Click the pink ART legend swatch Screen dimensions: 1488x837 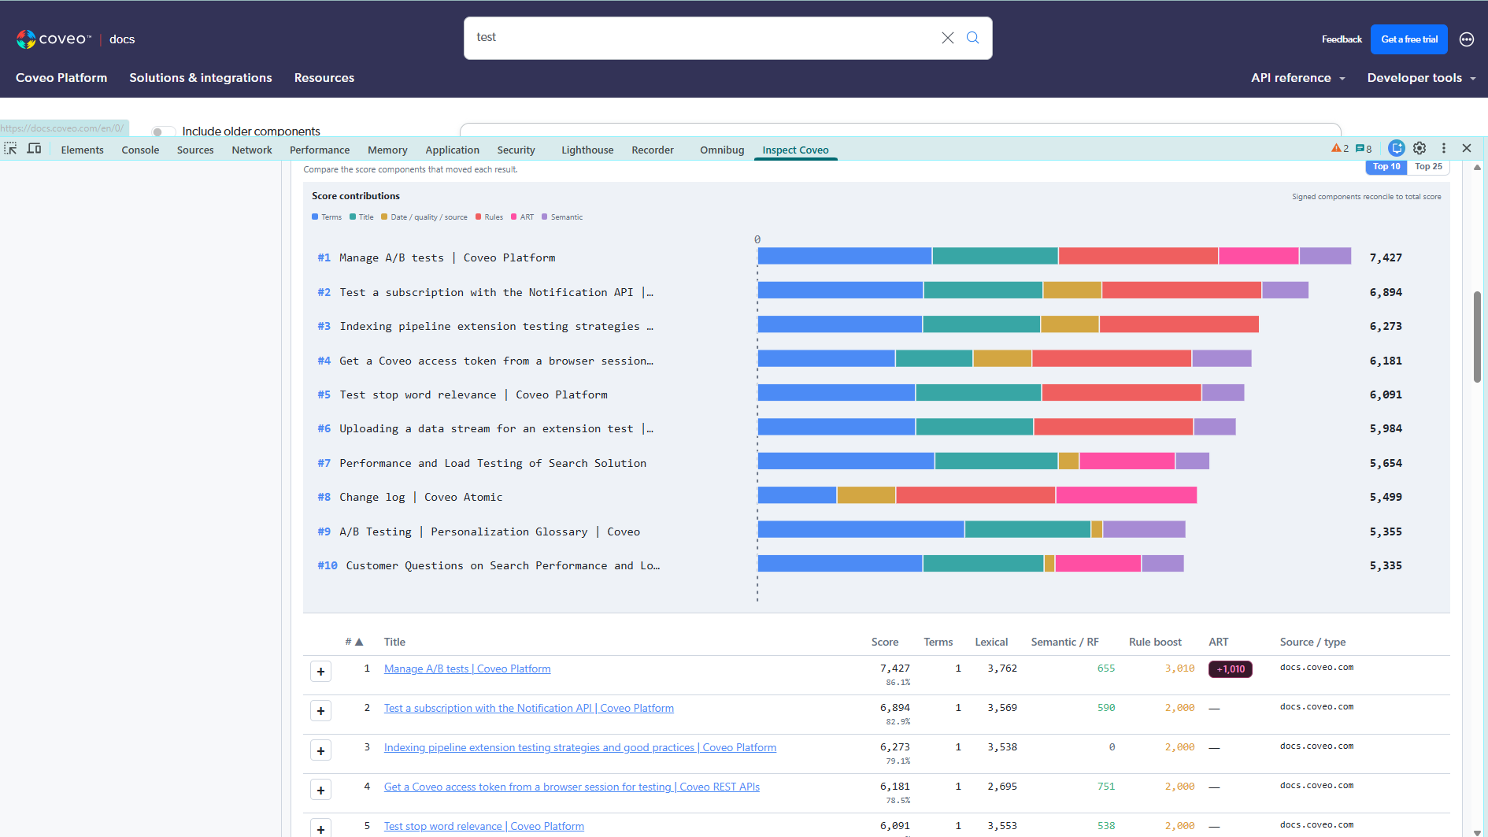click(x=514, y=217)
